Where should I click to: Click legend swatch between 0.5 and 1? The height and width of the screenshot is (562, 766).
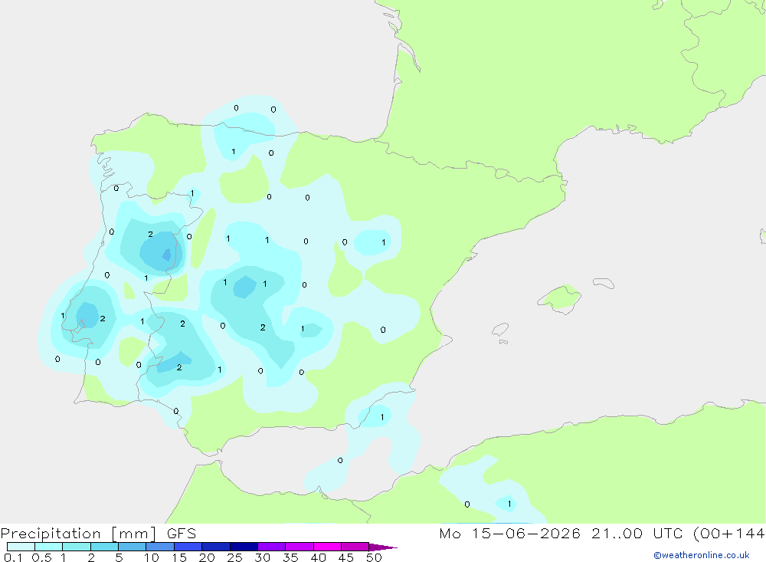pyautogui.click(x=49, y=547)
